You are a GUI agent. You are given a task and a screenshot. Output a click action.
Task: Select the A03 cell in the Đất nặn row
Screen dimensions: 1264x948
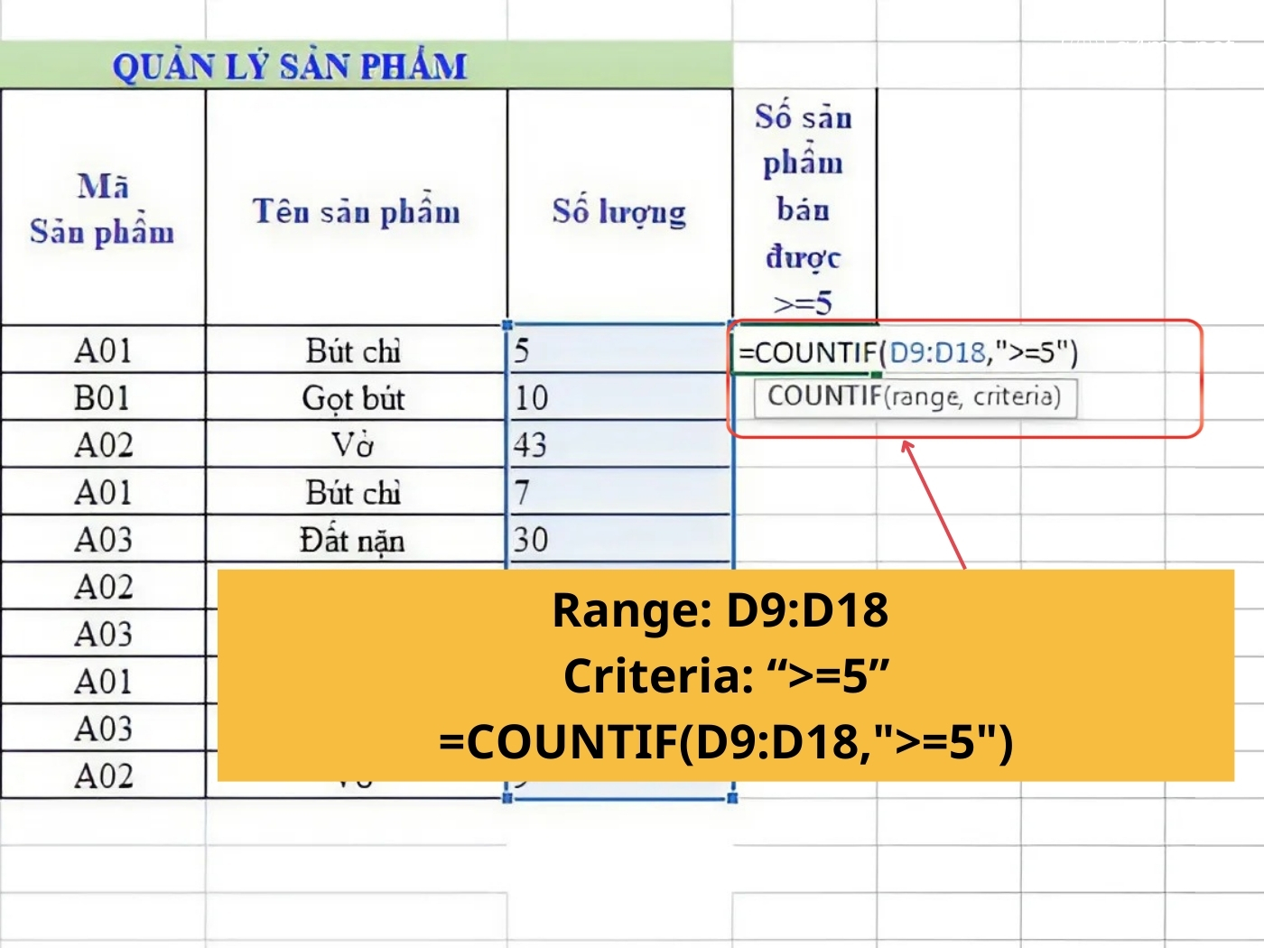(x=103, y=539)
